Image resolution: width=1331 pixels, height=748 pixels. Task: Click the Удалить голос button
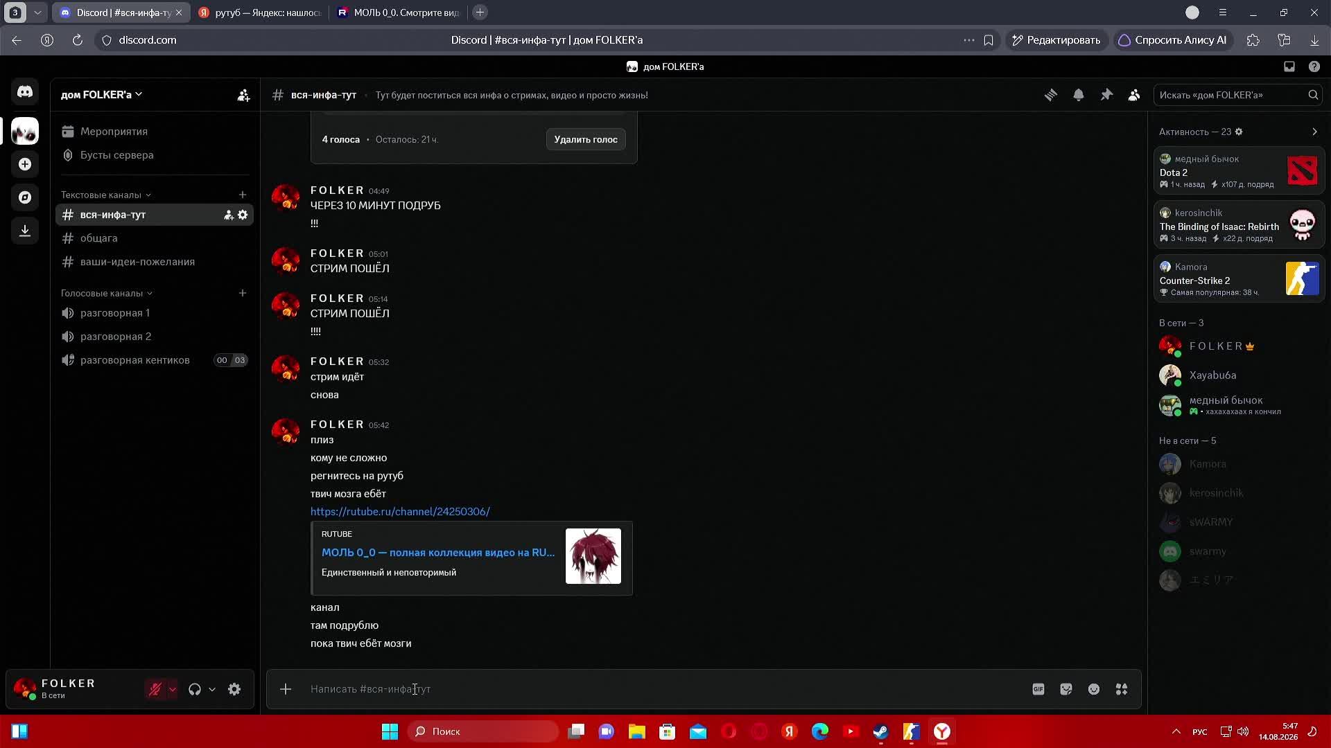coord(586,139)
